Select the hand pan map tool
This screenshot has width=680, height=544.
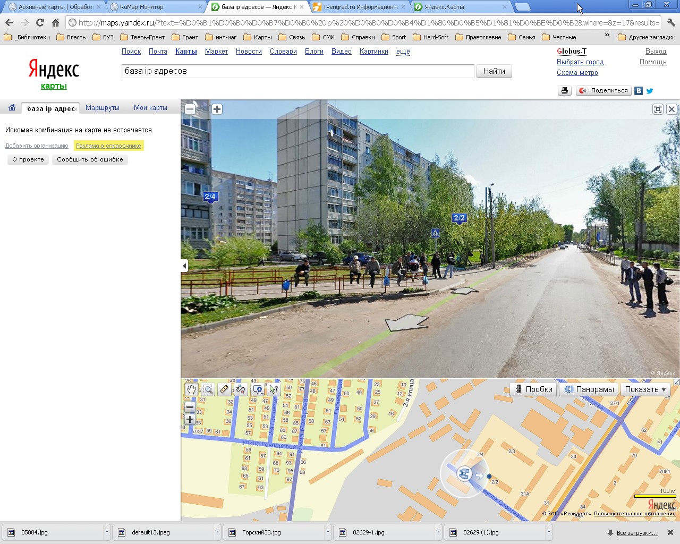tap(191, 389)
